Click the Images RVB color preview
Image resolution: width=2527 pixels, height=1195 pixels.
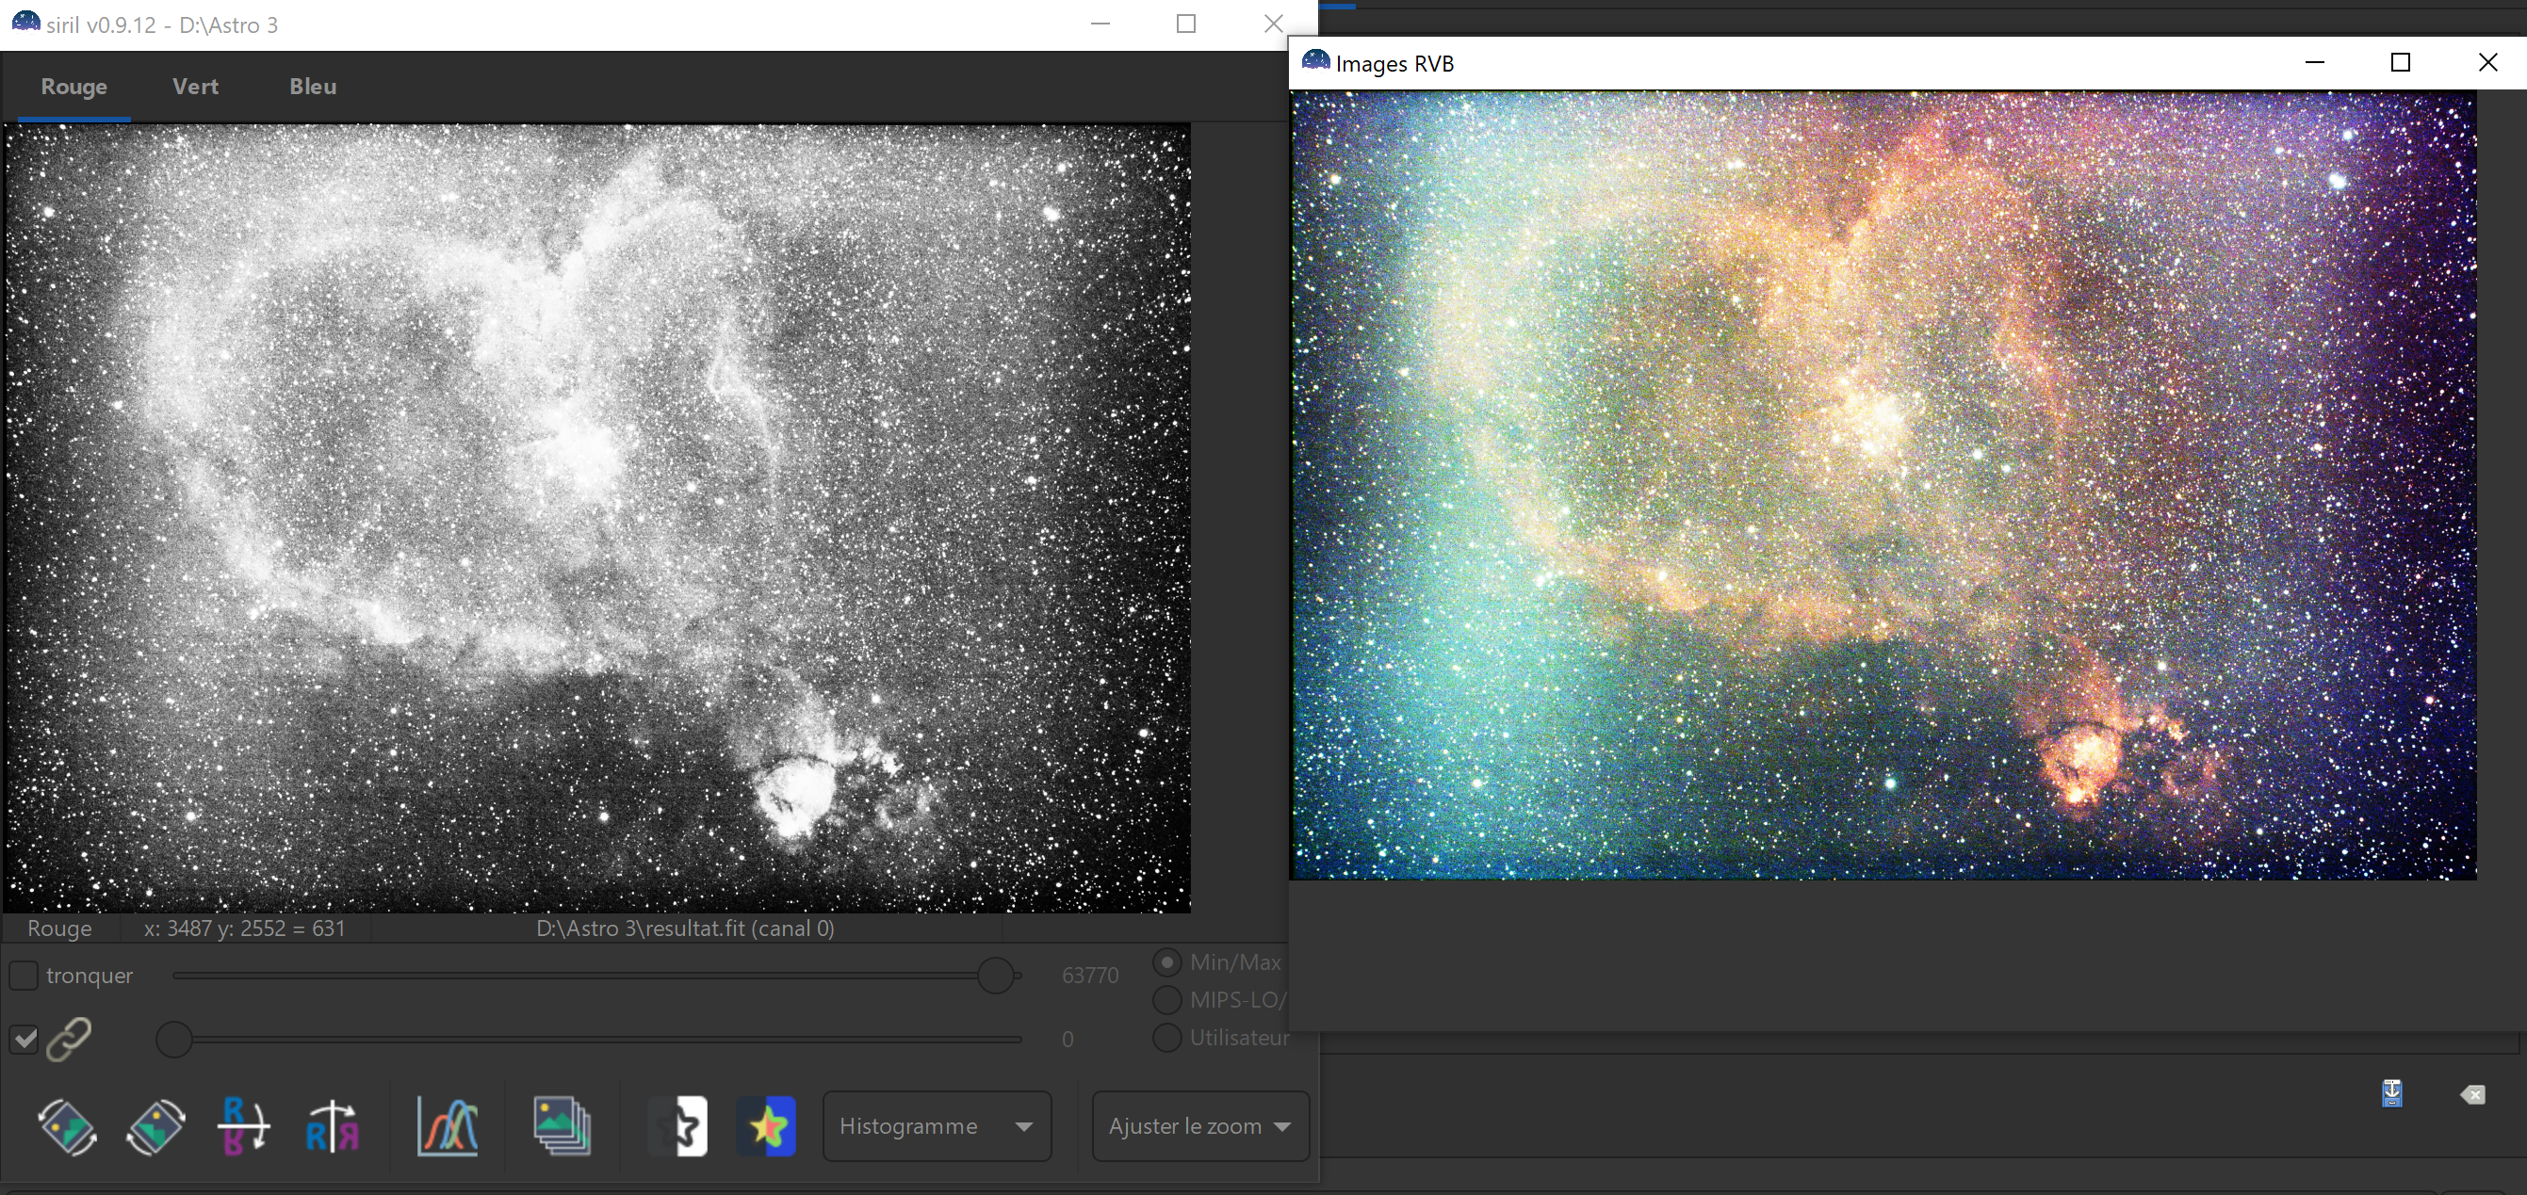tap(1883, 485)
